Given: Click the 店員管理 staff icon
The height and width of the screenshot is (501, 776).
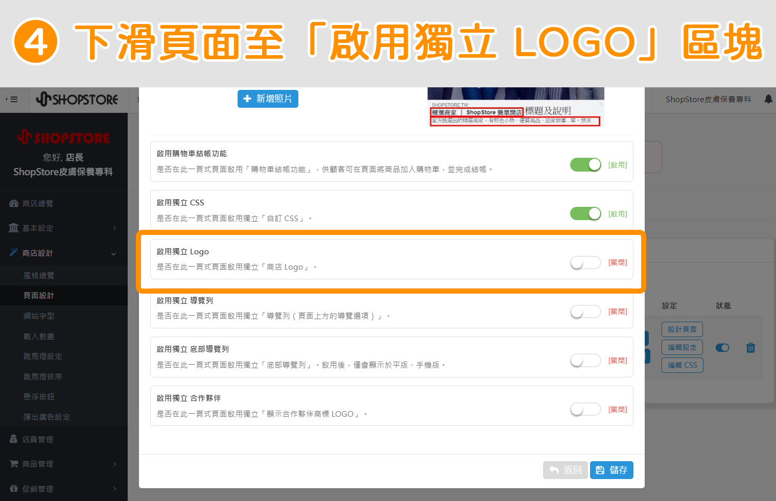Looking at the screenshot, I should point(14,439).
